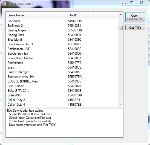150x145 pixels.
Task: Select Brothers in Arms: HH
Action: pyautogui.click(x=62, y=77)
